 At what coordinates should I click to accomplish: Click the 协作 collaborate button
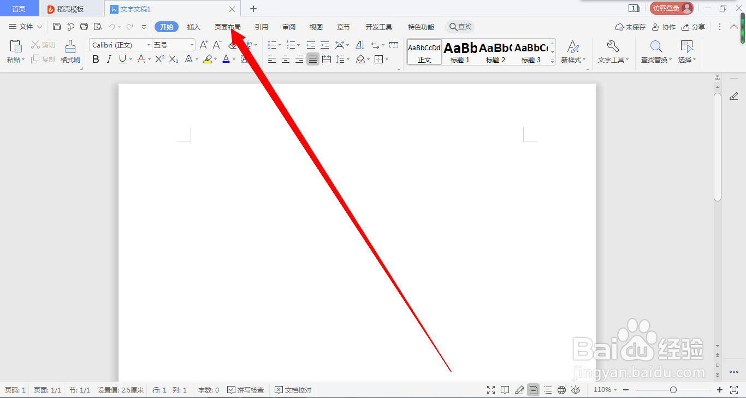tap(664, 27)
